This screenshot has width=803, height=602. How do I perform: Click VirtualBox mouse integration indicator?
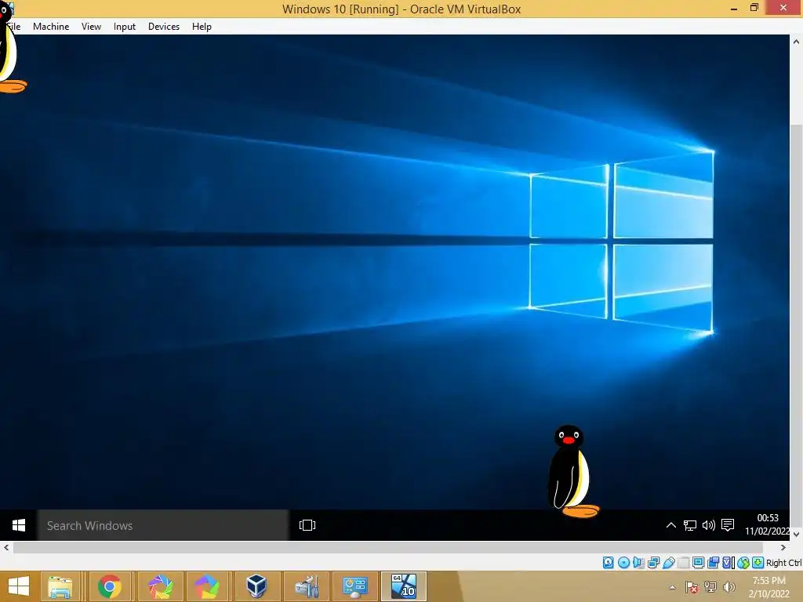coord(743,563)
